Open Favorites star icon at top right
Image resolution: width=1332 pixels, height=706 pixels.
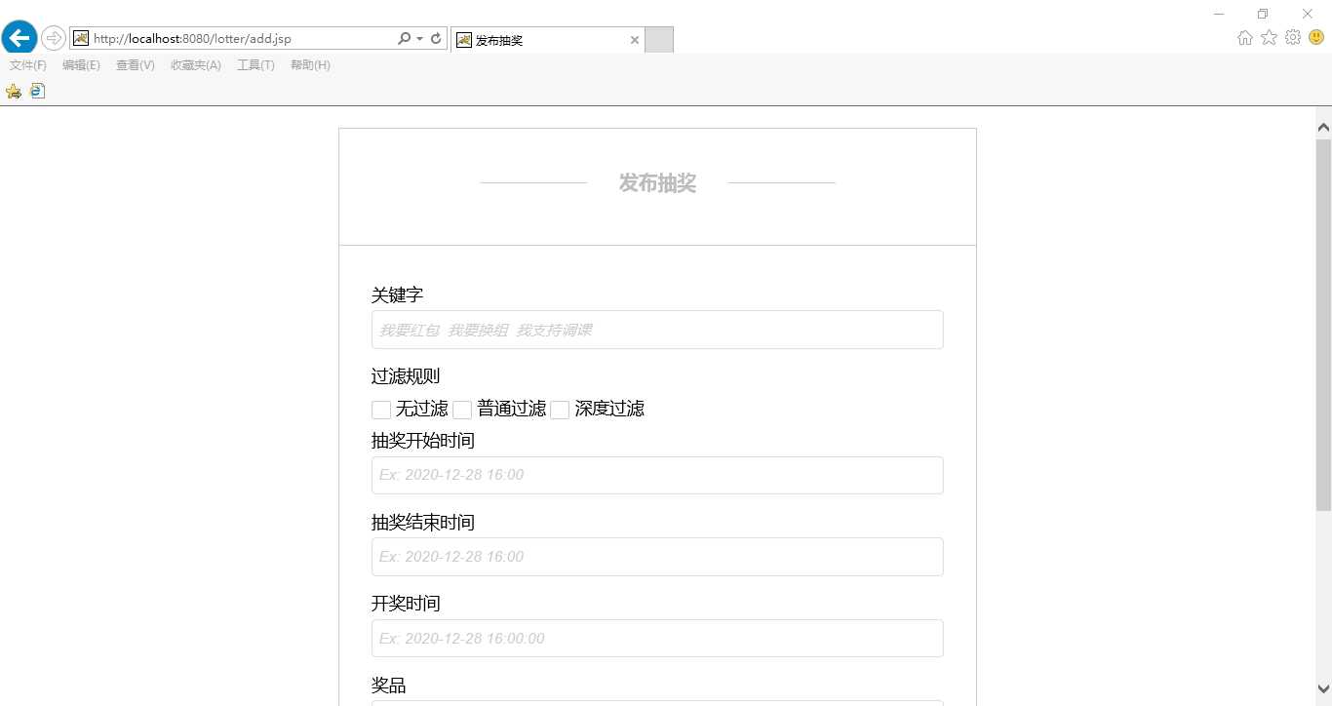pos(1269,38)
